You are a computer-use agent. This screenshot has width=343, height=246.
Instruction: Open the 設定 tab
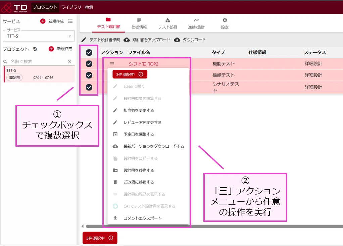[x=225, y=23]
